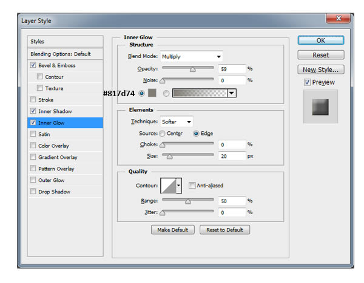Select the gradient radio button

coord(166,94)
